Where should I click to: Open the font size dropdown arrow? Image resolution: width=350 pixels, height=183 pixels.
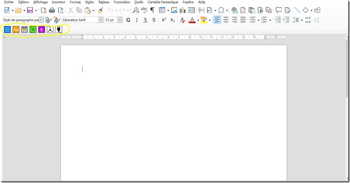tap(120, 20)
